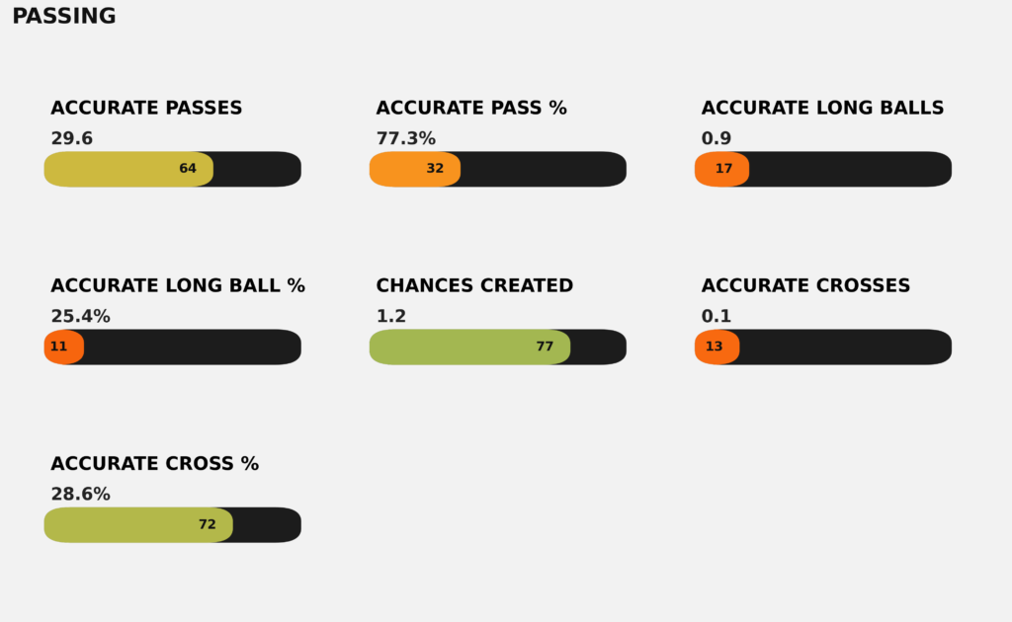
Task: Click the short bar showing percentile 11
Action: pyautogui.click(x=63, y=347)
